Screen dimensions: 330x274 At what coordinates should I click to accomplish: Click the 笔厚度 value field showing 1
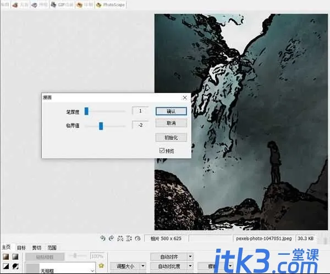(x=140, y=111)
